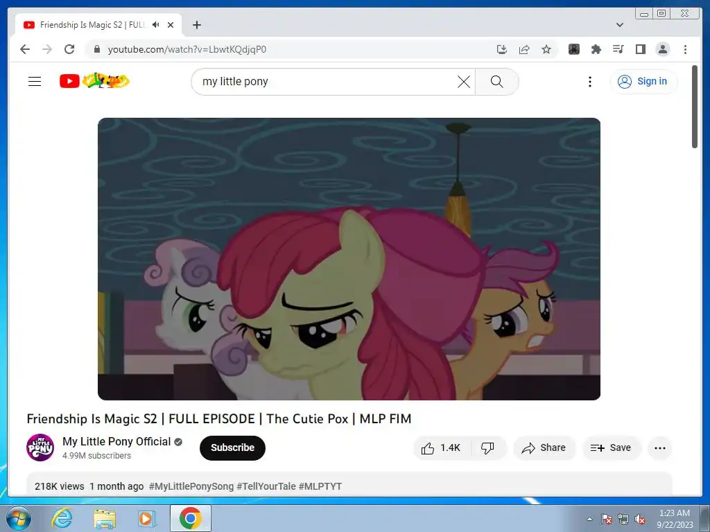Click the 1.4K likes count
The image size is (710, 532).
click(x=450, y=448)
